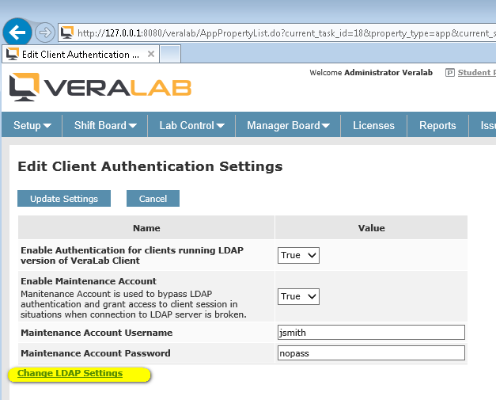This screenshot has height=400, width=496.
Task: Click the Maintenance Account Username field
Action: click(x=371, y=332)
